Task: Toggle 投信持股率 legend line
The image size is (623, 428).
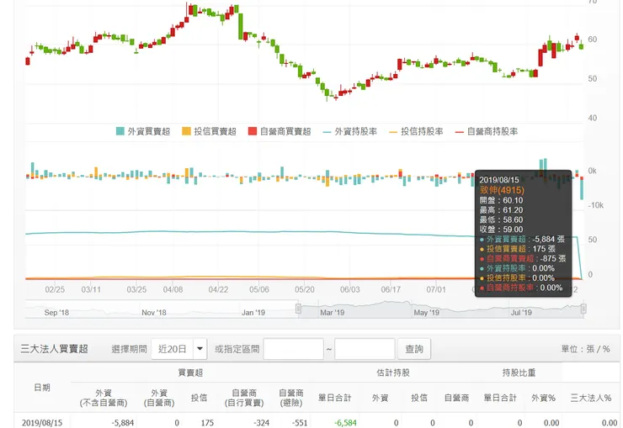Action: point(416,131)
